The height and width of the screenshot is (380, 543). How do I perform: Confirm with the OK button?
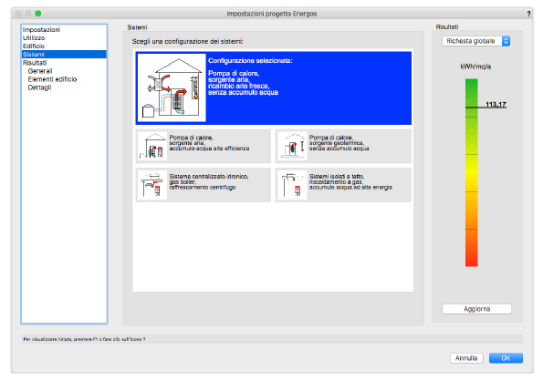point(506,358)
